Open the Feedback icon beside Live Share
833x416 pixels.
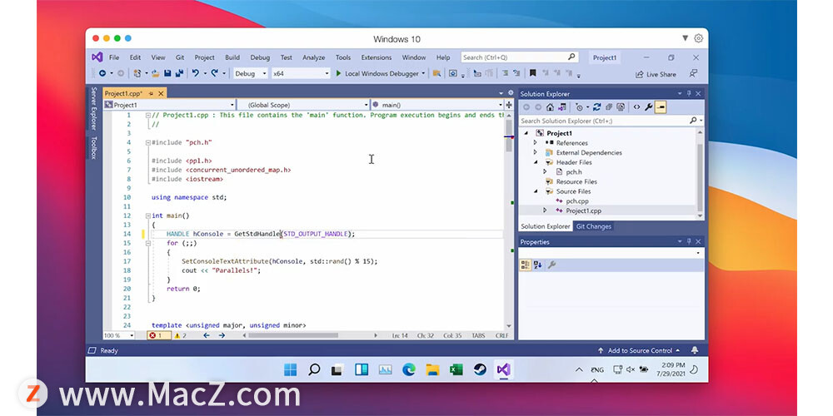pos(693,74)
